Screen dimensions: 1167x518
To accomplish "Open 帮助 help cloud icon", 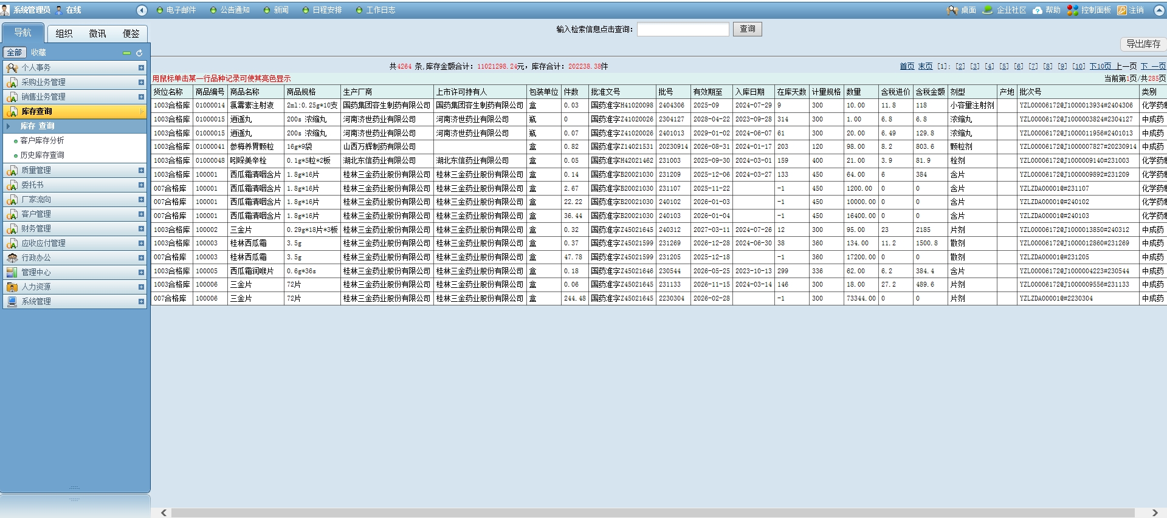I will coord(1038,10).
